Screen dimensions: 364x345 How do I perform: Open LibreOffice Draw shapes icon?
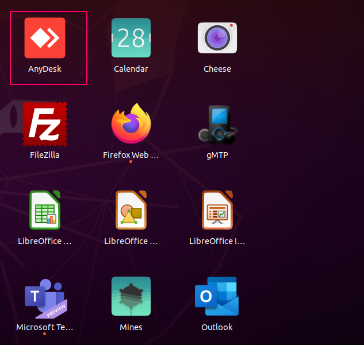click(131, 210)
